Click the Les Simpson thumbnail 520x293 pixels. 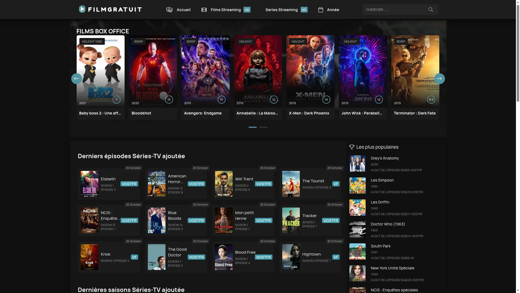pyautogui.click(x=357, y=186)
